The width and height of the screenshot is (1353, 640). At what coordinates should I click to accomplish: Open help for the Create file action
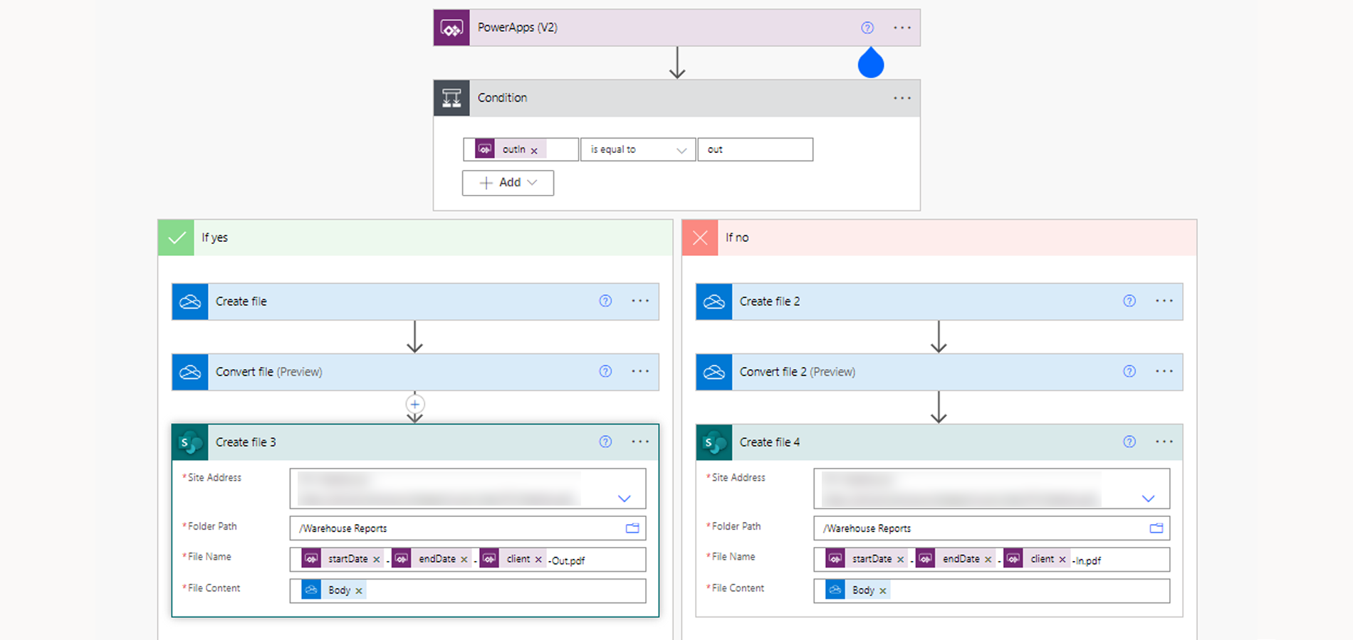point(605,301)
